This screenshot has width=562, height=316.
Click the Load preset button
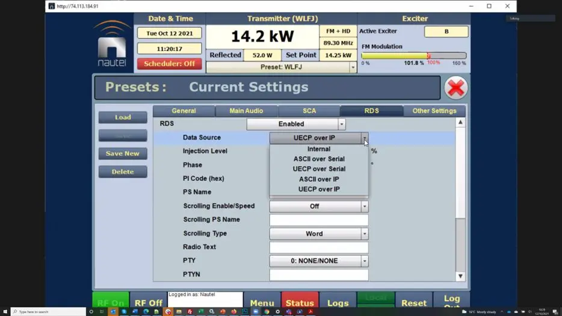pyautogui.click(x=123, y=117)
